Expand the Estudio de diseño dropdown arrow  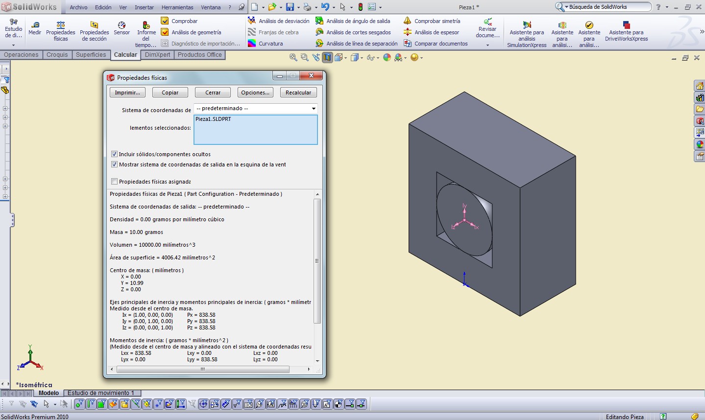tap(13, 45)
